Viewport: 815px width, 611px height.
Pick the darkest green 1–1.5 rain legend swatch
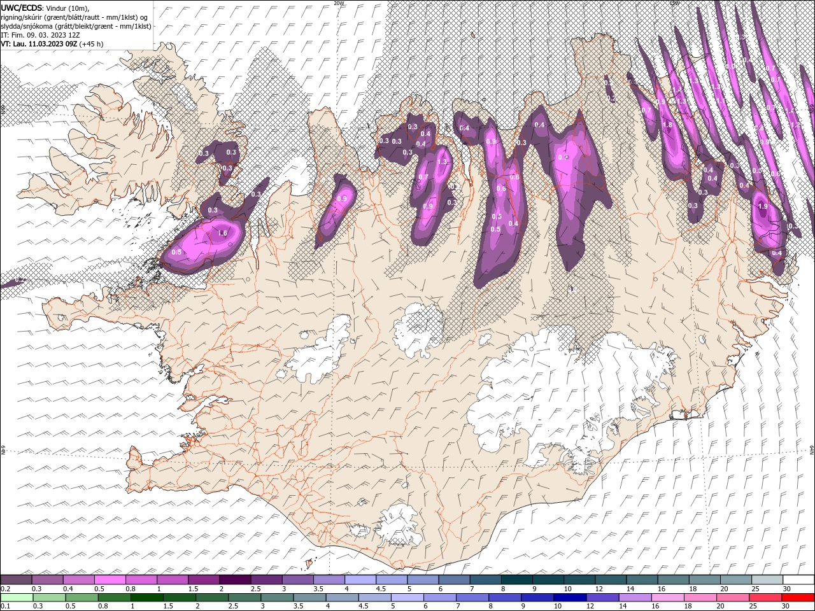tap(147, 598)
